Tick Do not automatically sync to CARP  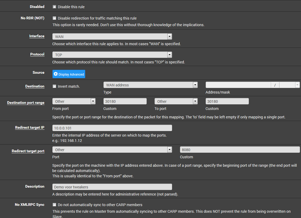[x=55, y=205]
